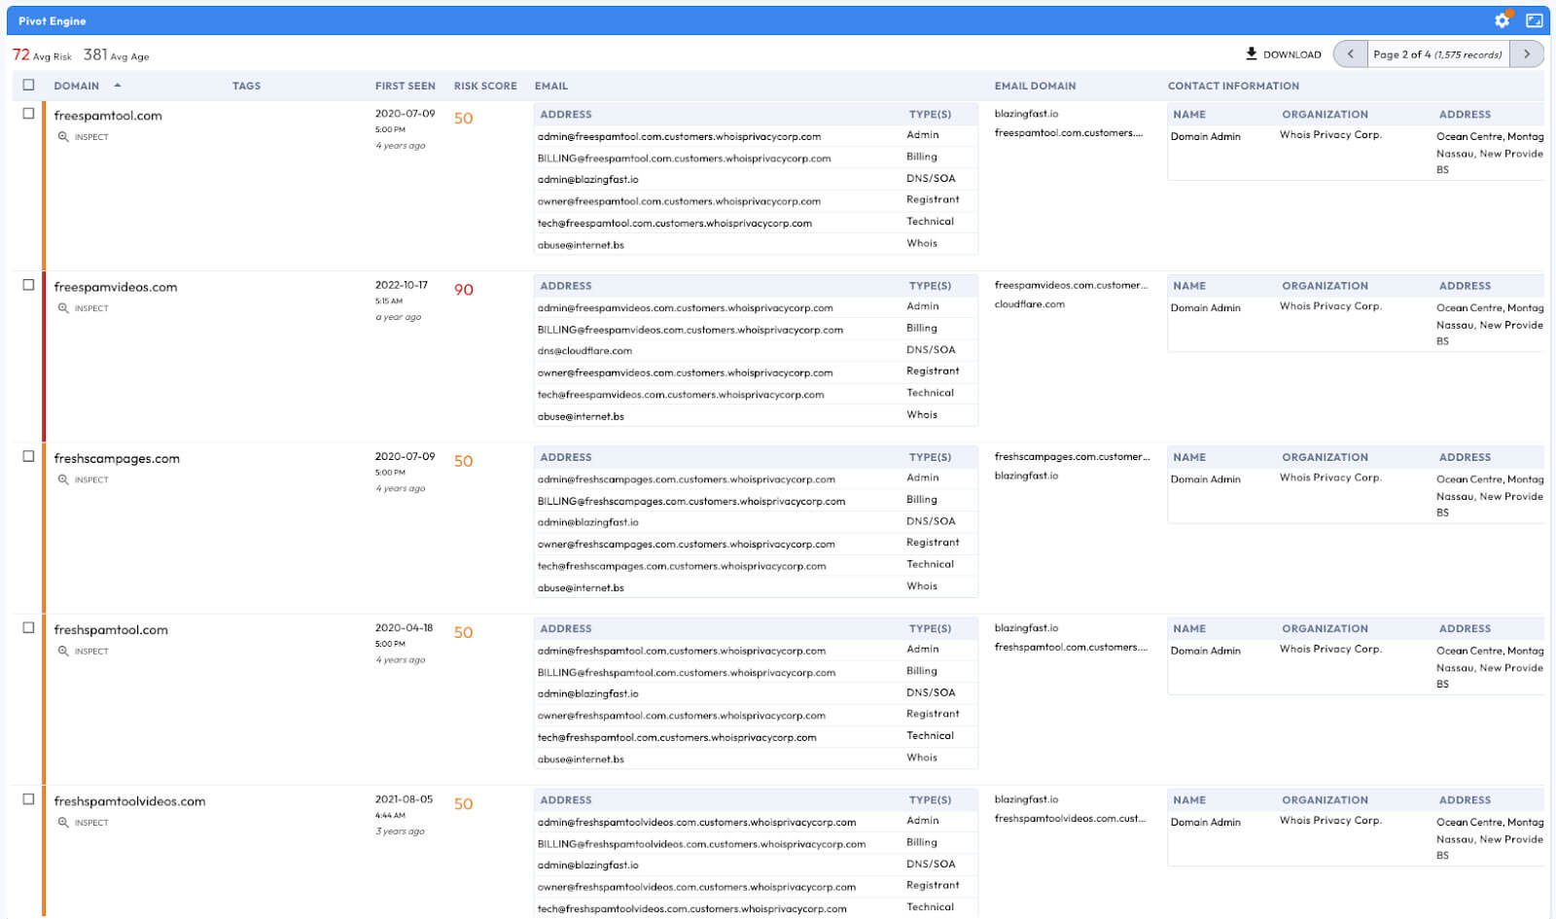Expand Pivot Engine panel to fullscreen

click(1534, 20)
